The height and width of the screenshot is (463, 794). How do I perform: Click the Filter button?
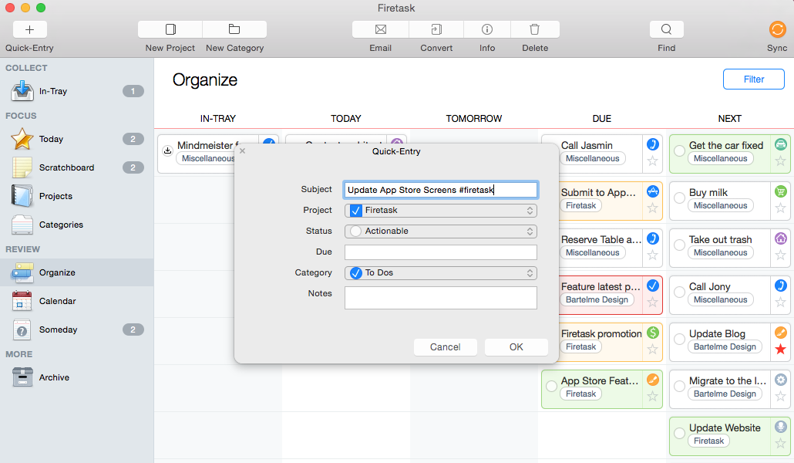tap(753, 79)
